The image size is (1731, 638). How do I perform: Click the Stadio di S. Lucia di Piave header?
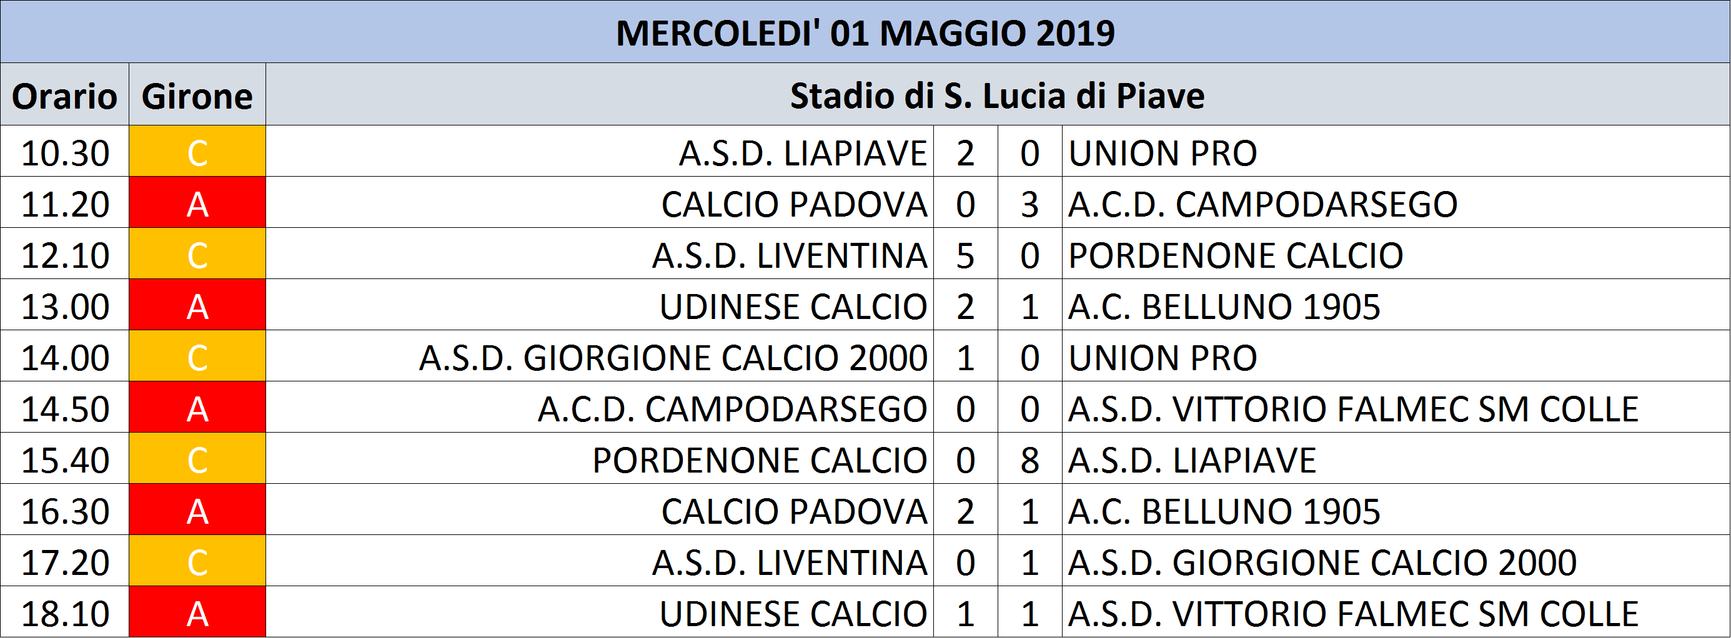tap(998, 95)
